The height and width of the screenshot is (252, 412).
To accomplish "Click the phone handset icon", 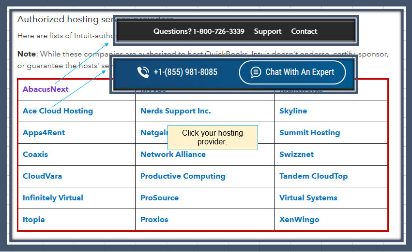I will (x=143, y=72).
